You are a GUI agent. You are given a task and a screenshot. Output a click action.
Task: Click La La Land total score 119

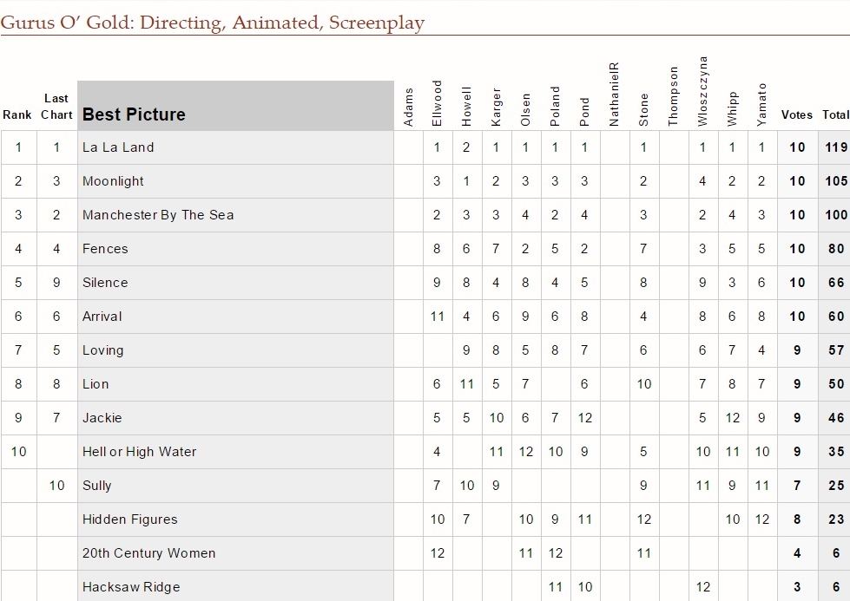tap(836, 147)
